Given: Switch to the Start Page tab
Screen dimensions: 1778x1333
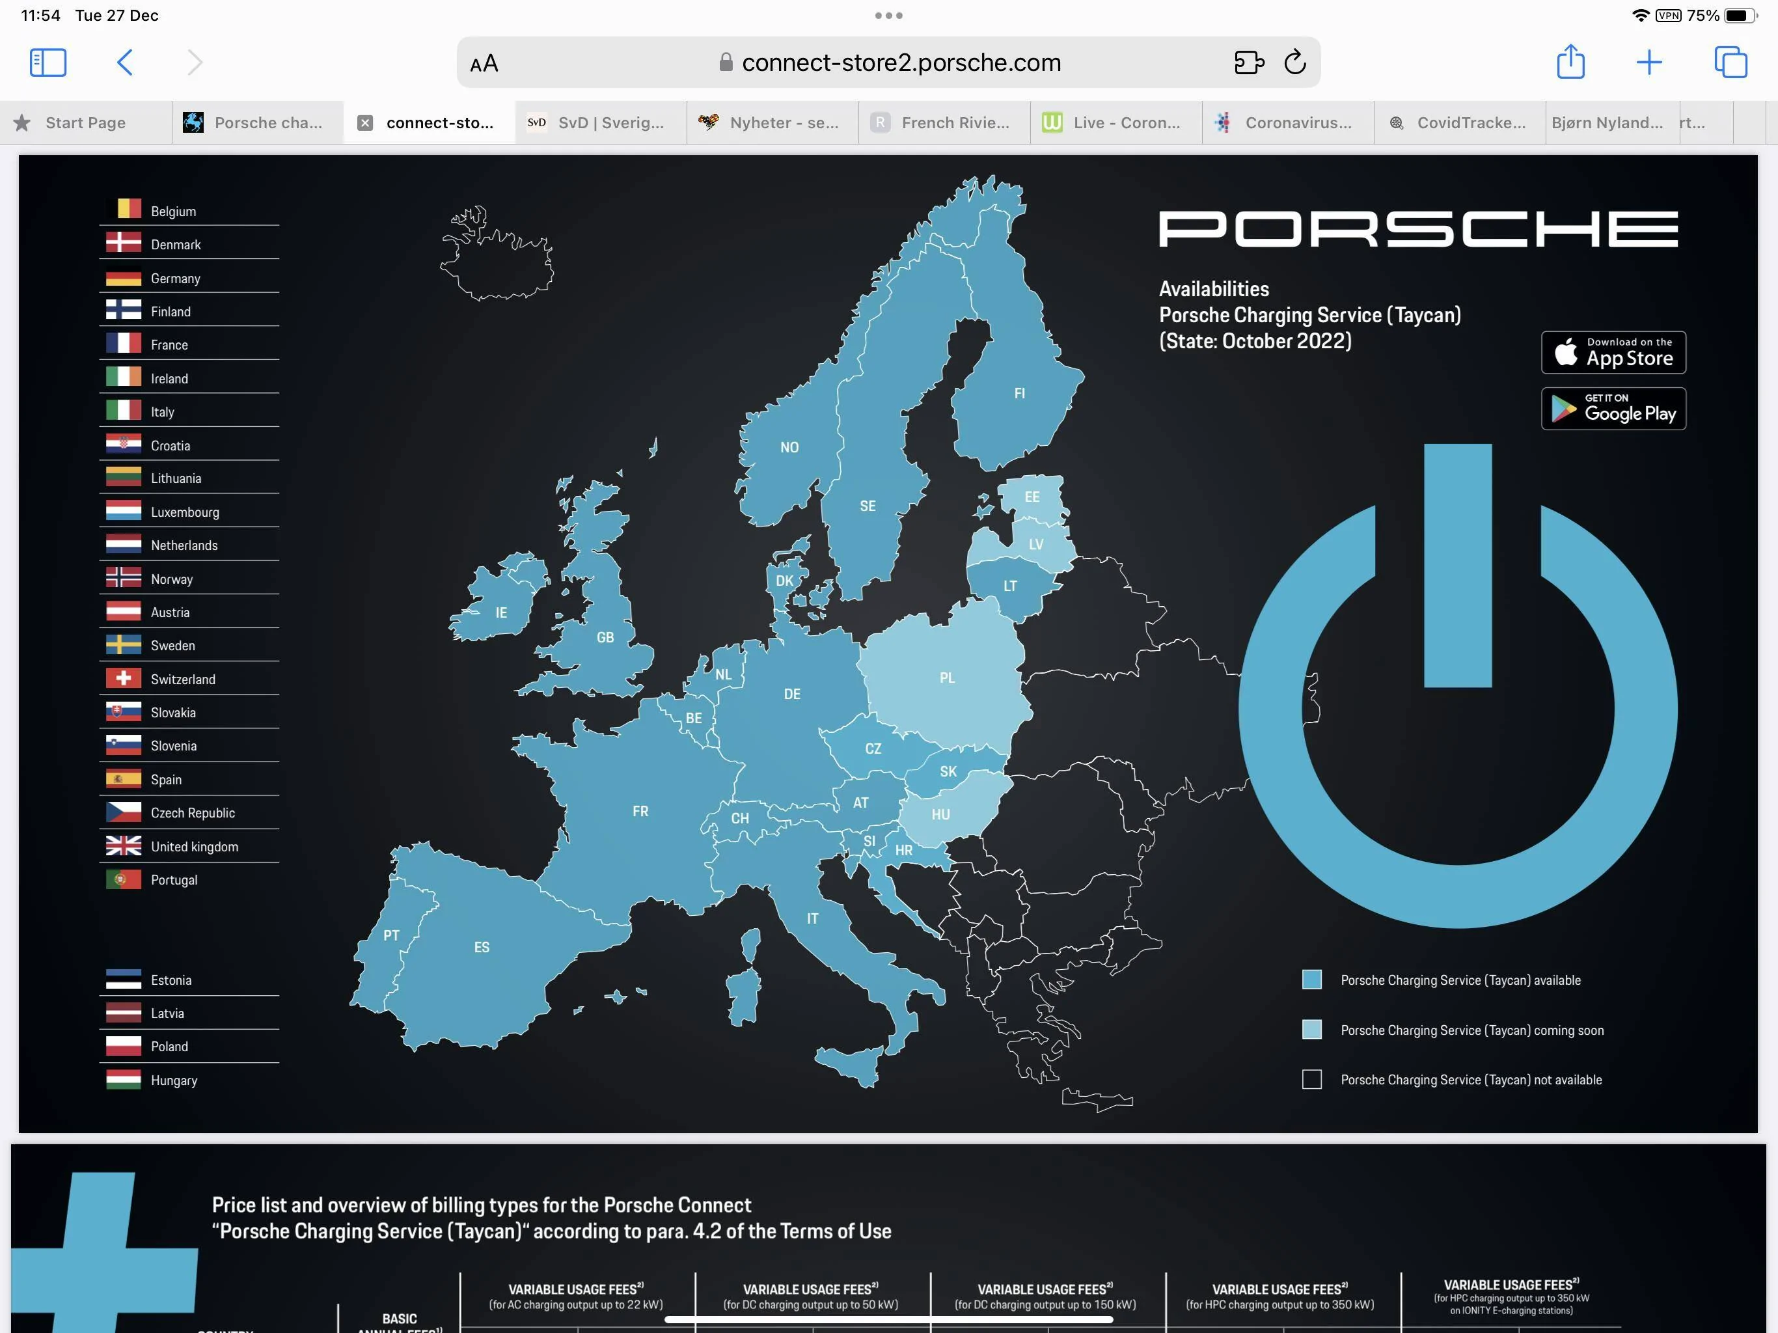Looking at the screenshot, I should click(x=86, y=122).
